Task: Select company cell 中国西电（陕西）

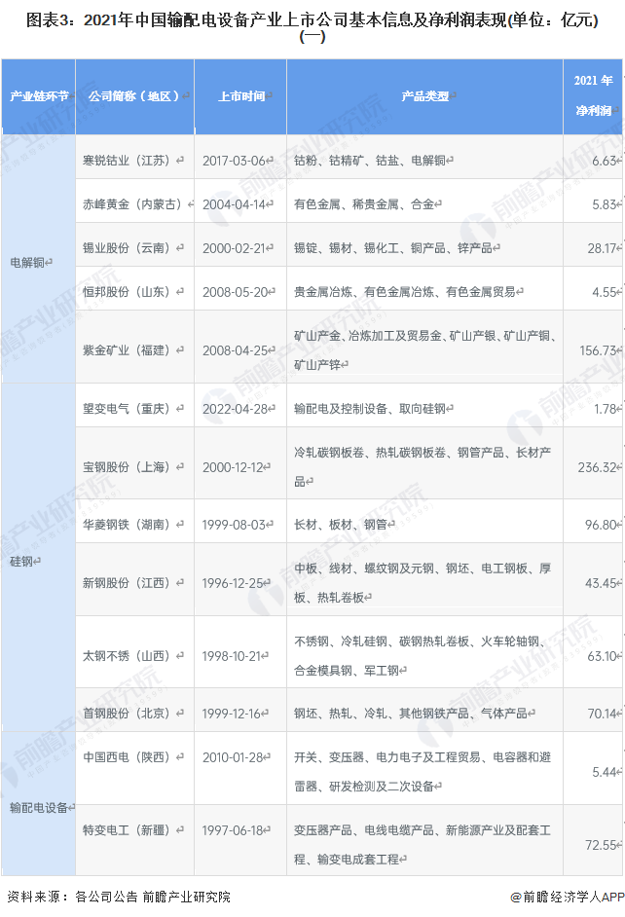Action: pos(135,768)
